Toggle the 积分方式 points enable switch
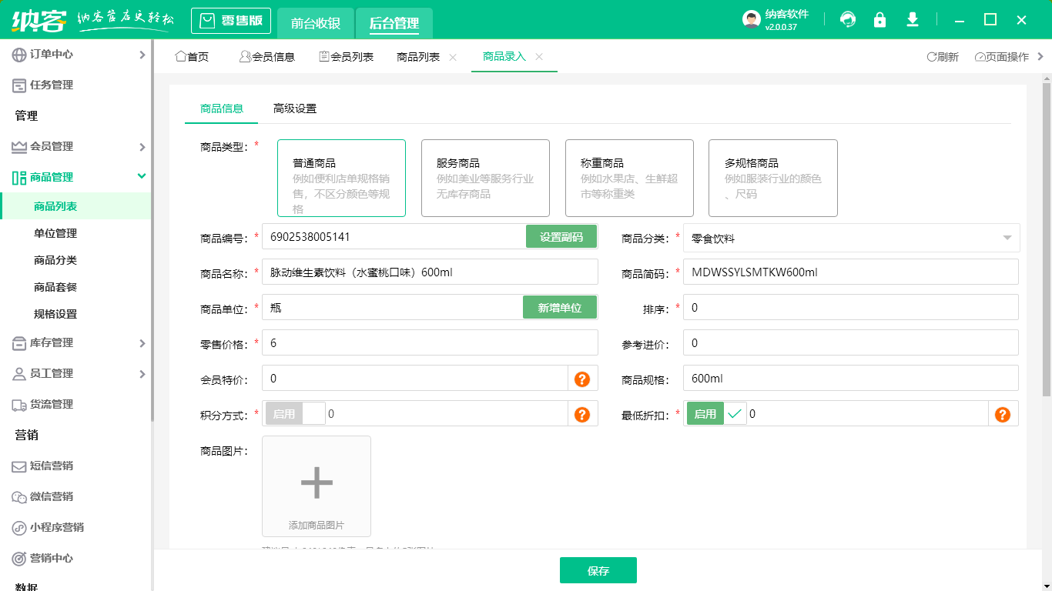The height and width of the screenshot is (591, 1052). (295, 413)
